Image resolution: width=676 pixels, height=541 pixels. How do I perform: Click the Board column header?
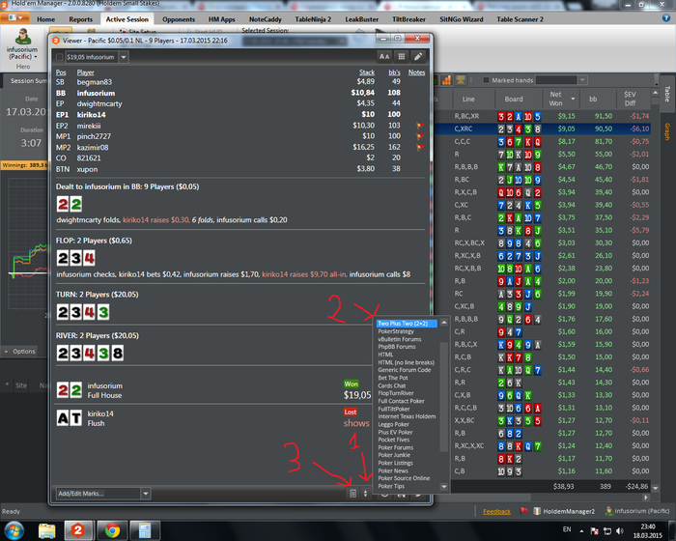(514, 99)
